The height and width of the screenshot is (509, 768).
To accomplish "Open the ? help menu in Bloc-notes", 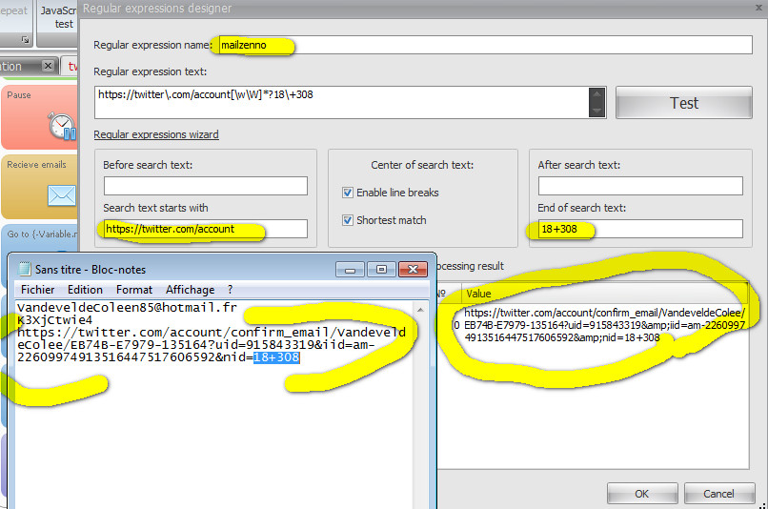I will [231, 290].
